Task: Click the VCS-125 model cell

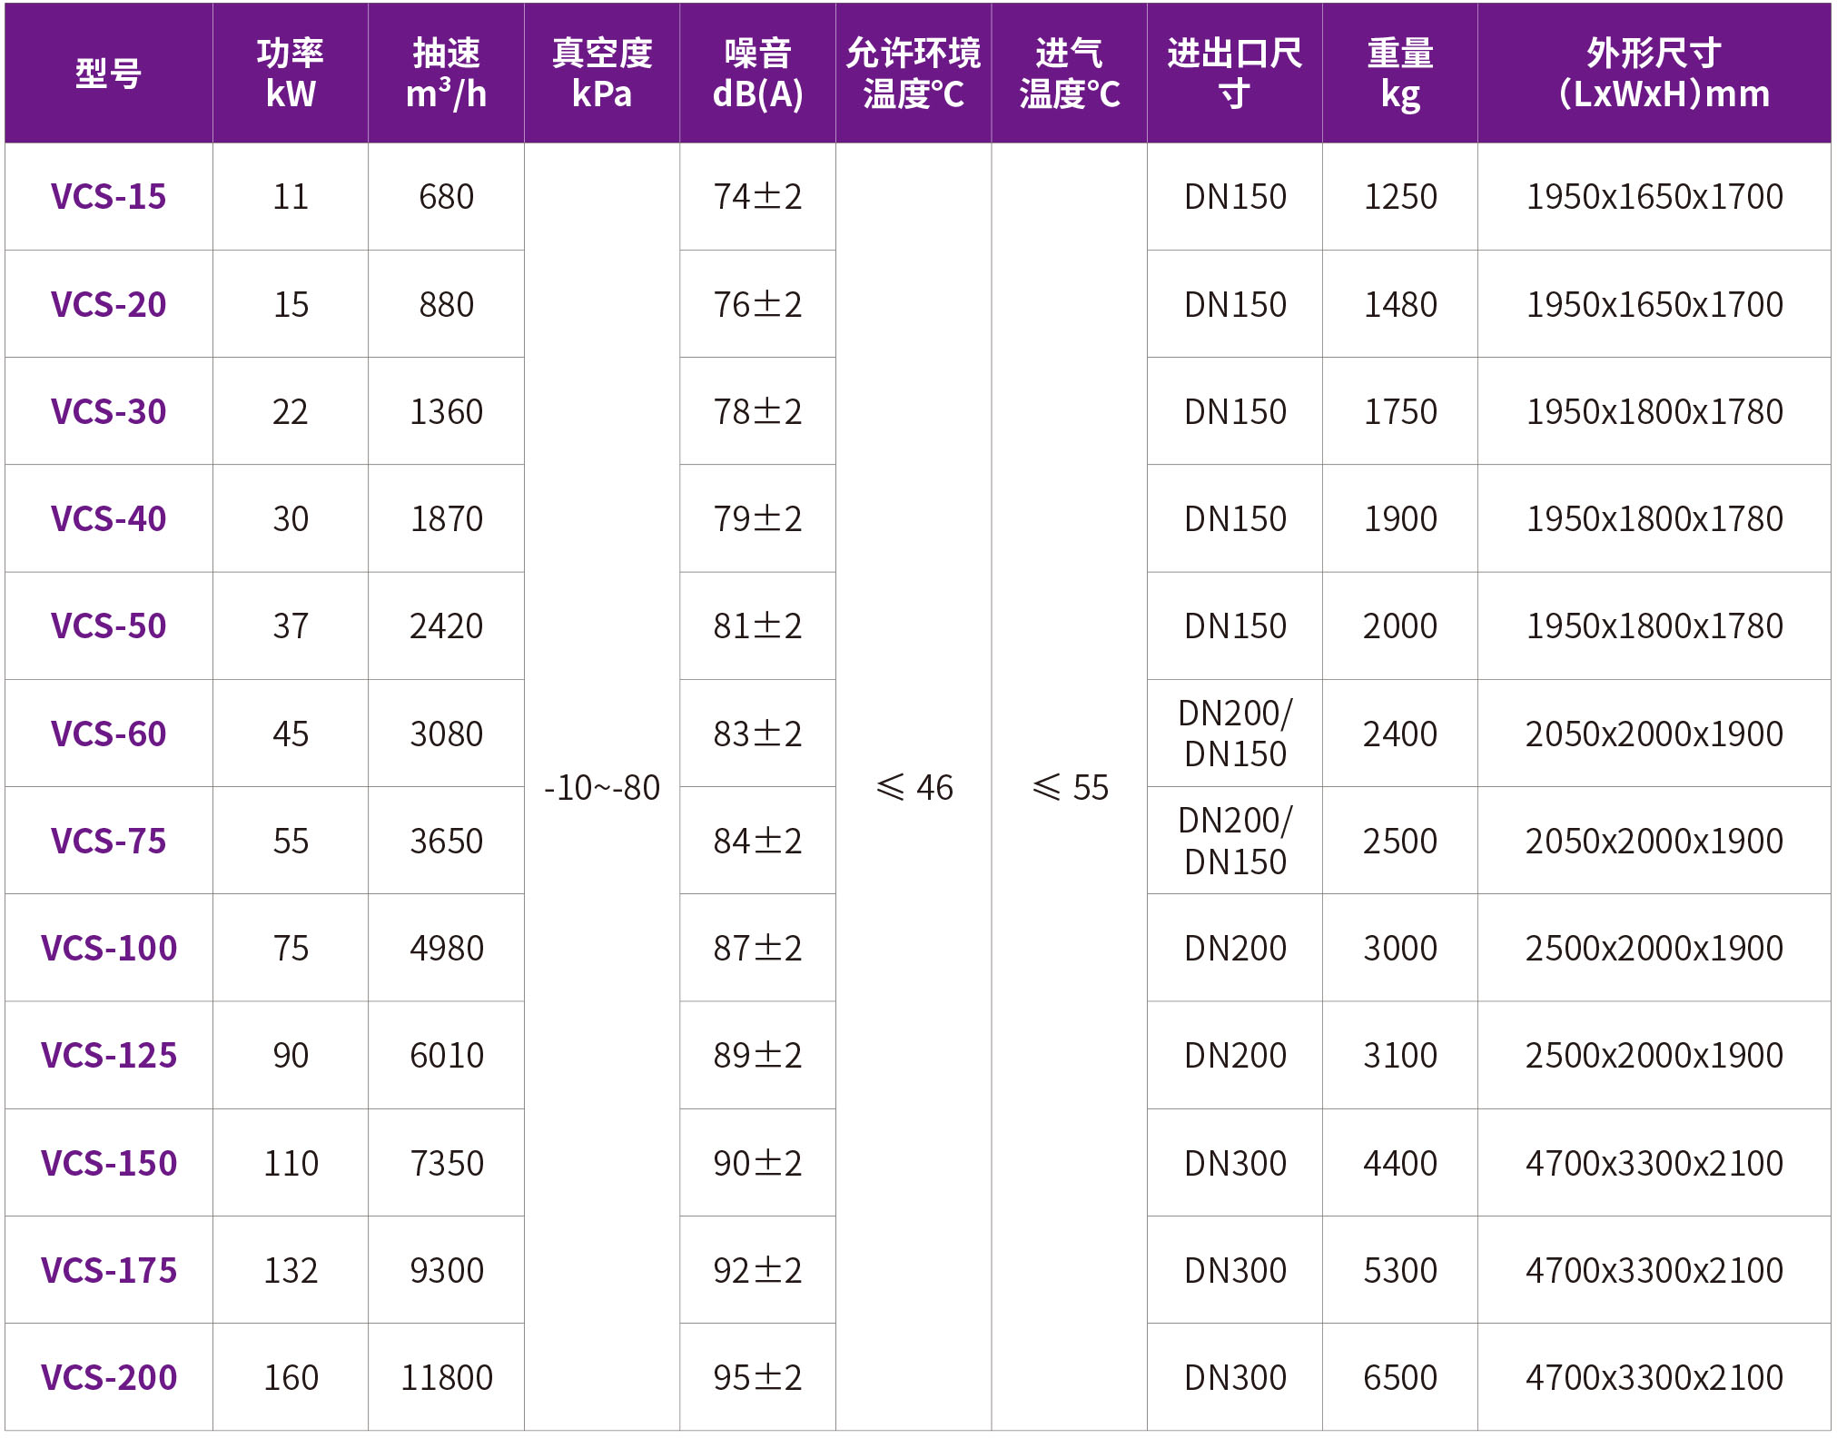Action: 108,1056
